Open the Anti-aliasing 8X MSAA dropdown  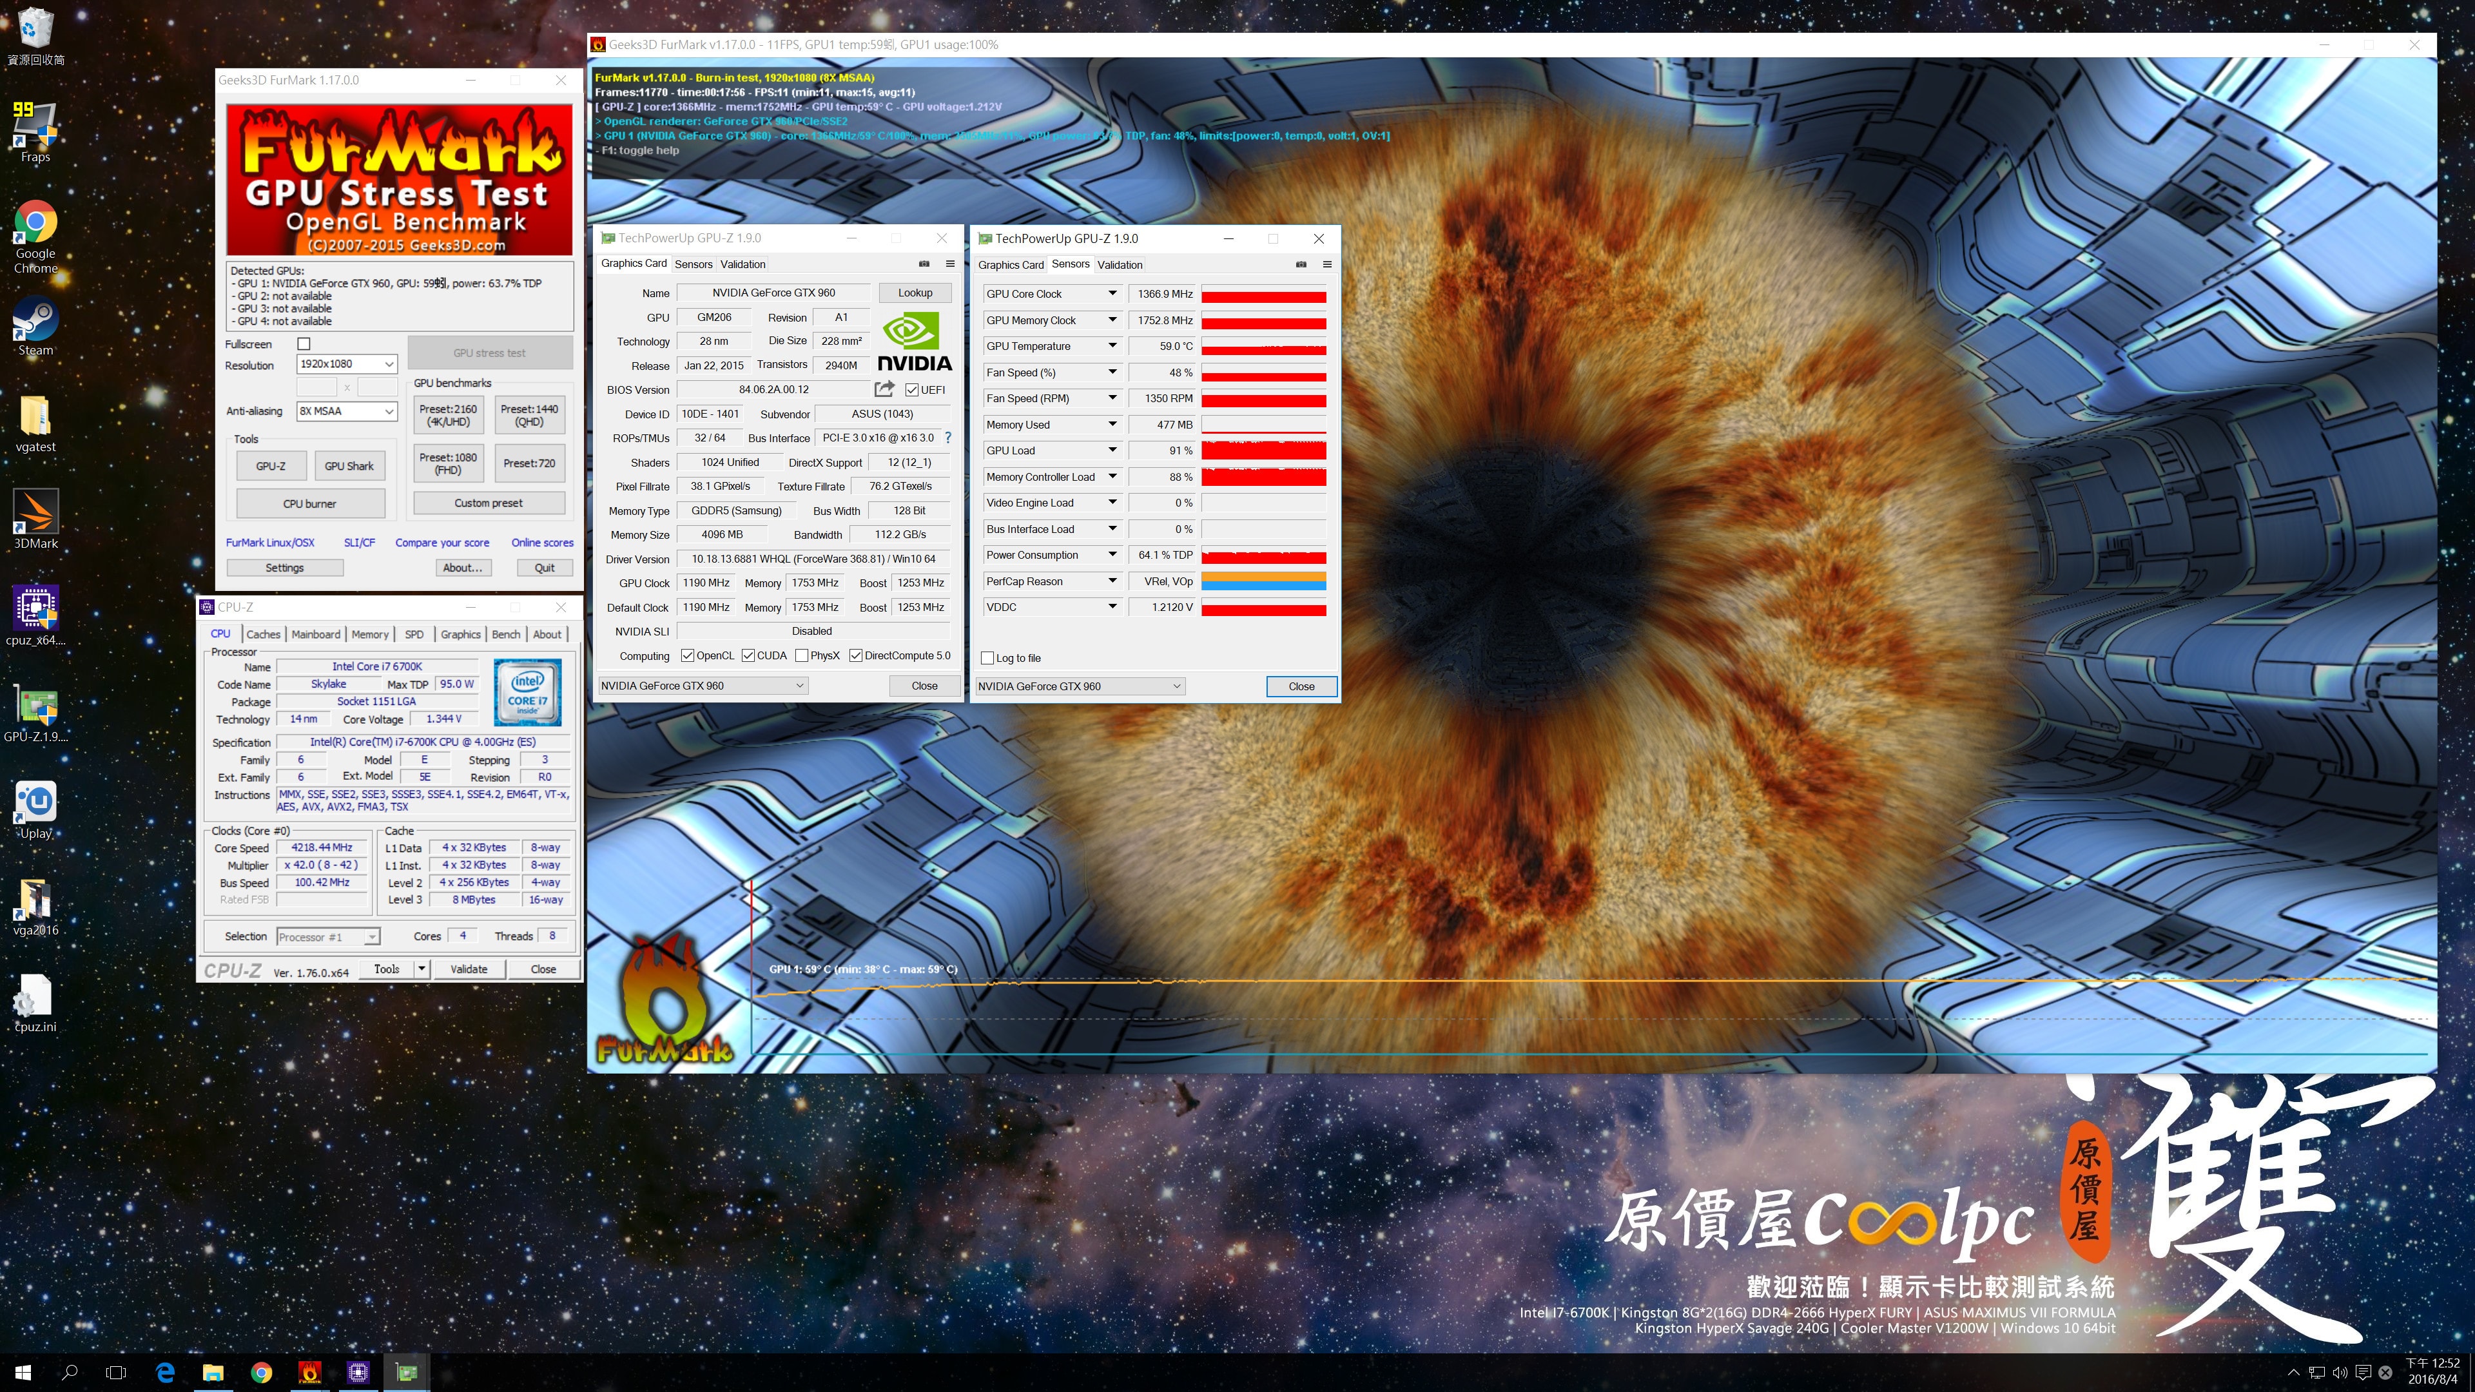click(346, 411)
